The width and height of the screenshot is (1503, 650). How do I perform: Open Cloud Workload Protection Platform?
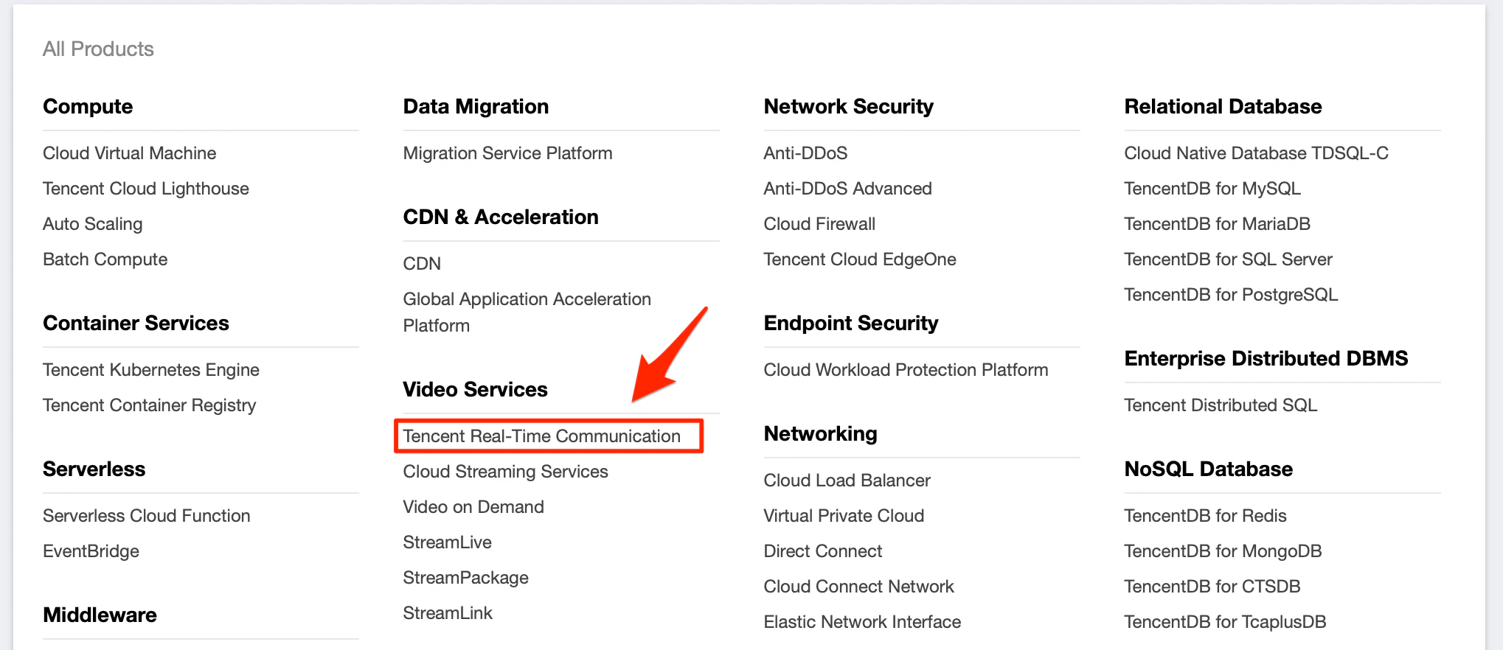906,370
